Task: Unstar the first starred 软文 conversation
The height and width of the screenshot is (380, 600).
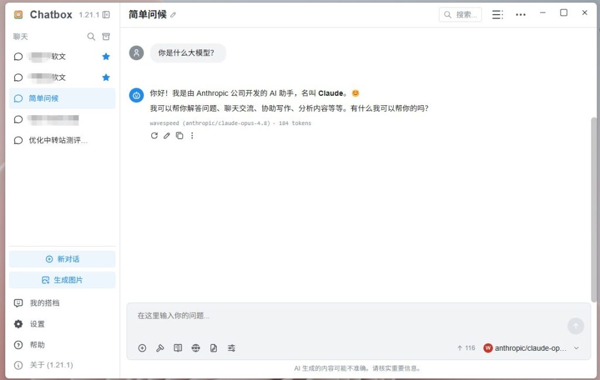Action: [x=106, y=57]
